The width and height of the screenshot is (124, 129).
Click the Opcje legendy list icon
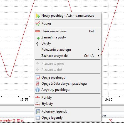pos(38,118)
